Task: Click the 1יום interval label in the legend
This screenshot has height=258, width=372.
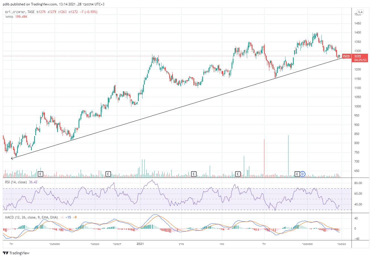Action: pyautogui.click(x=7, y=12)
